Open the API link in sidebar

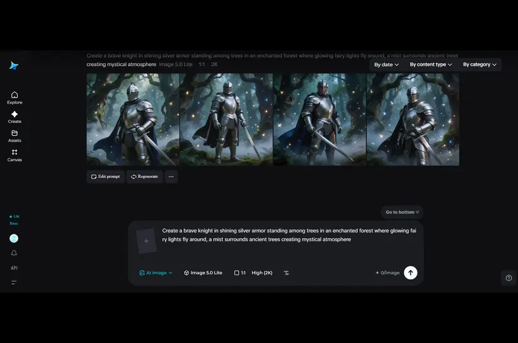click(14, 268)
